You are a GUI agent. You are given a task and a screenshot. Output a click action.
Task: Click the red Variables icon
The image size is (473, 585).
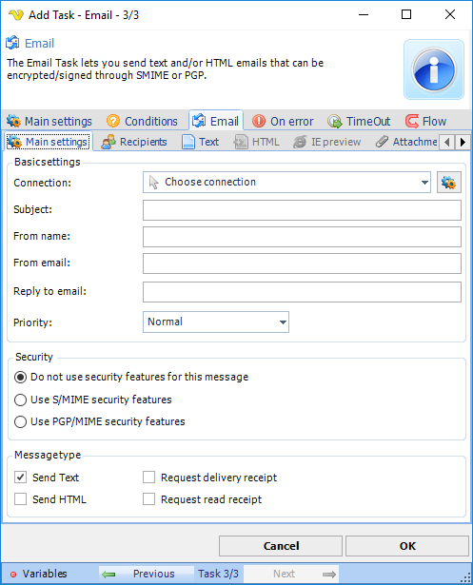click(13, 575)
